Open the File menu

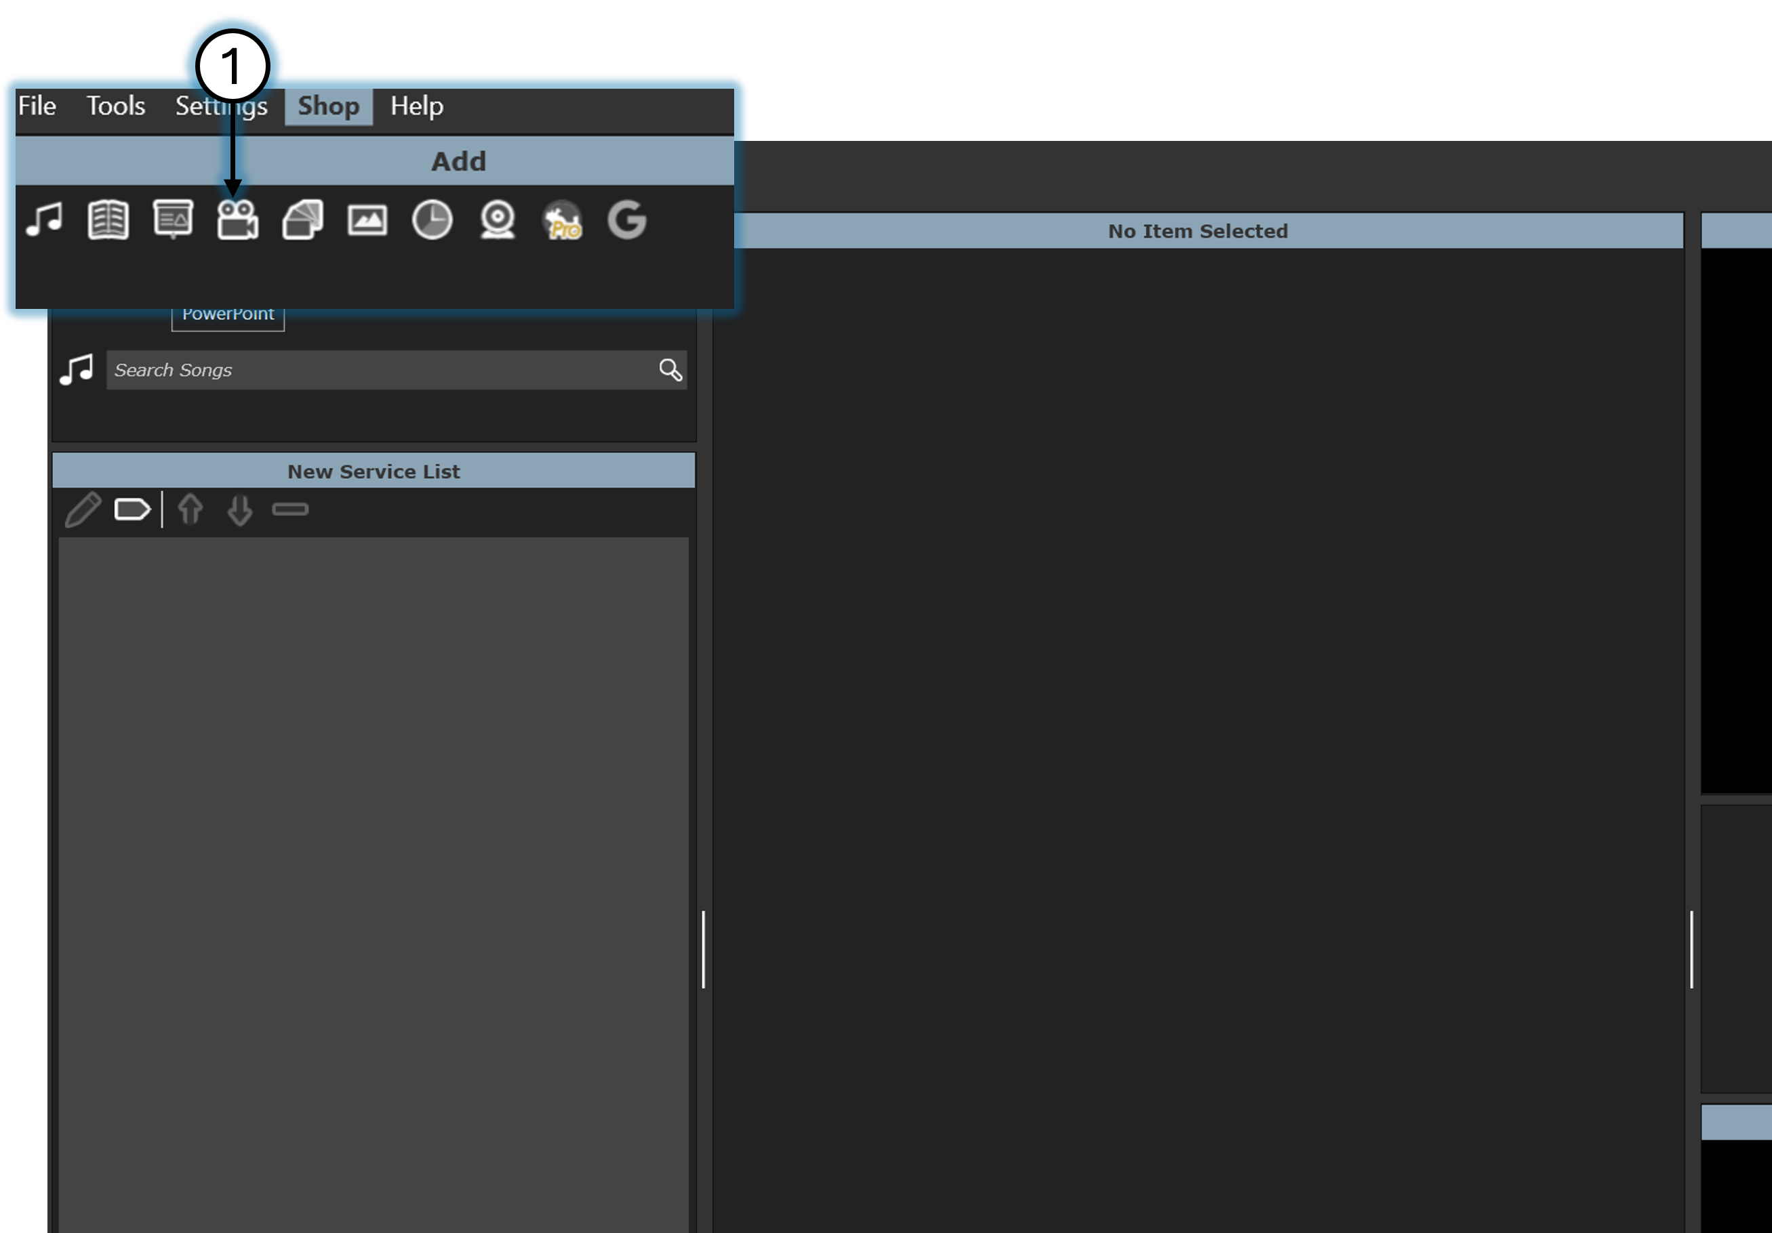click(x=37, y=106)
